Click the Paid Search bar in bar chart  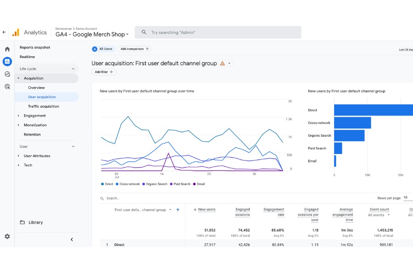tap(338, 148)
